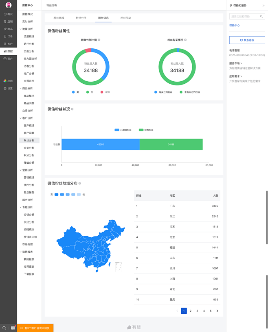Switch to the 粉丝互动 tab

point(126,18)
